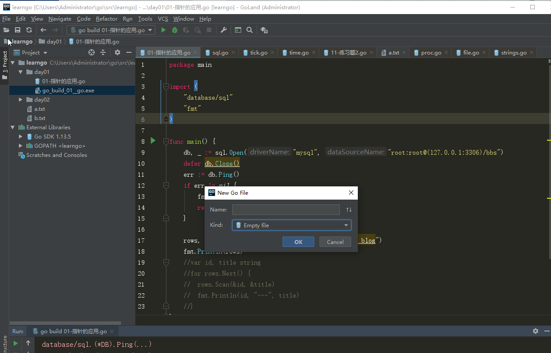Viewport: 551px width, 353px height.
Task: Open the Navigate menu
Action: [x=60, y=19]
